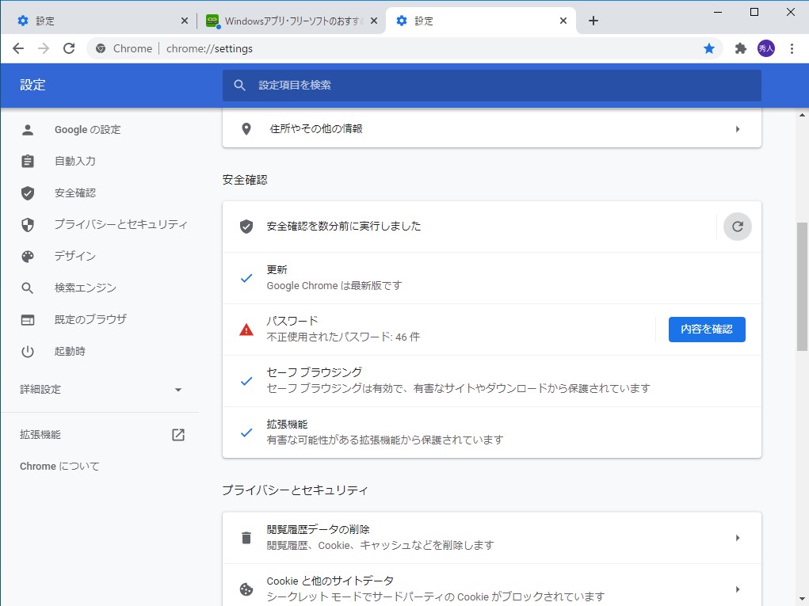This screenshot has width=809, height=606.
Task: Open プライバシーとセキュリティ sidebar section
Action: (120, 224)
